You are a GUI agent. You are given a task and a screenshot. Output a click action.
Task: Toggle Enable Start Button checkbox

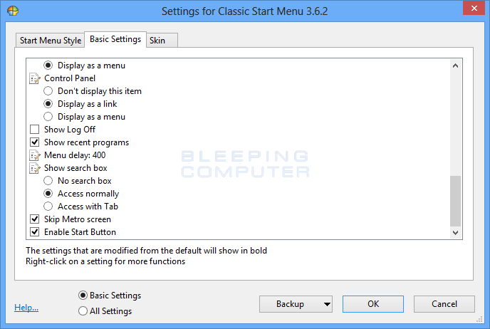[x=34, y=232]
